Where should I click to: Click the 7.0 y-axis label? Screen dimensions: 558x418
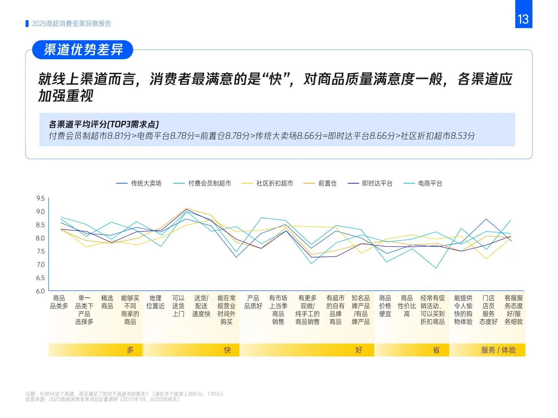tap(40, 265)
